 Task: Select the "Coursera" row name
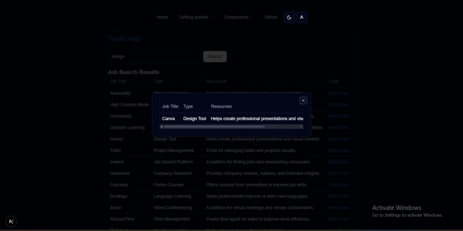(119, 184)
